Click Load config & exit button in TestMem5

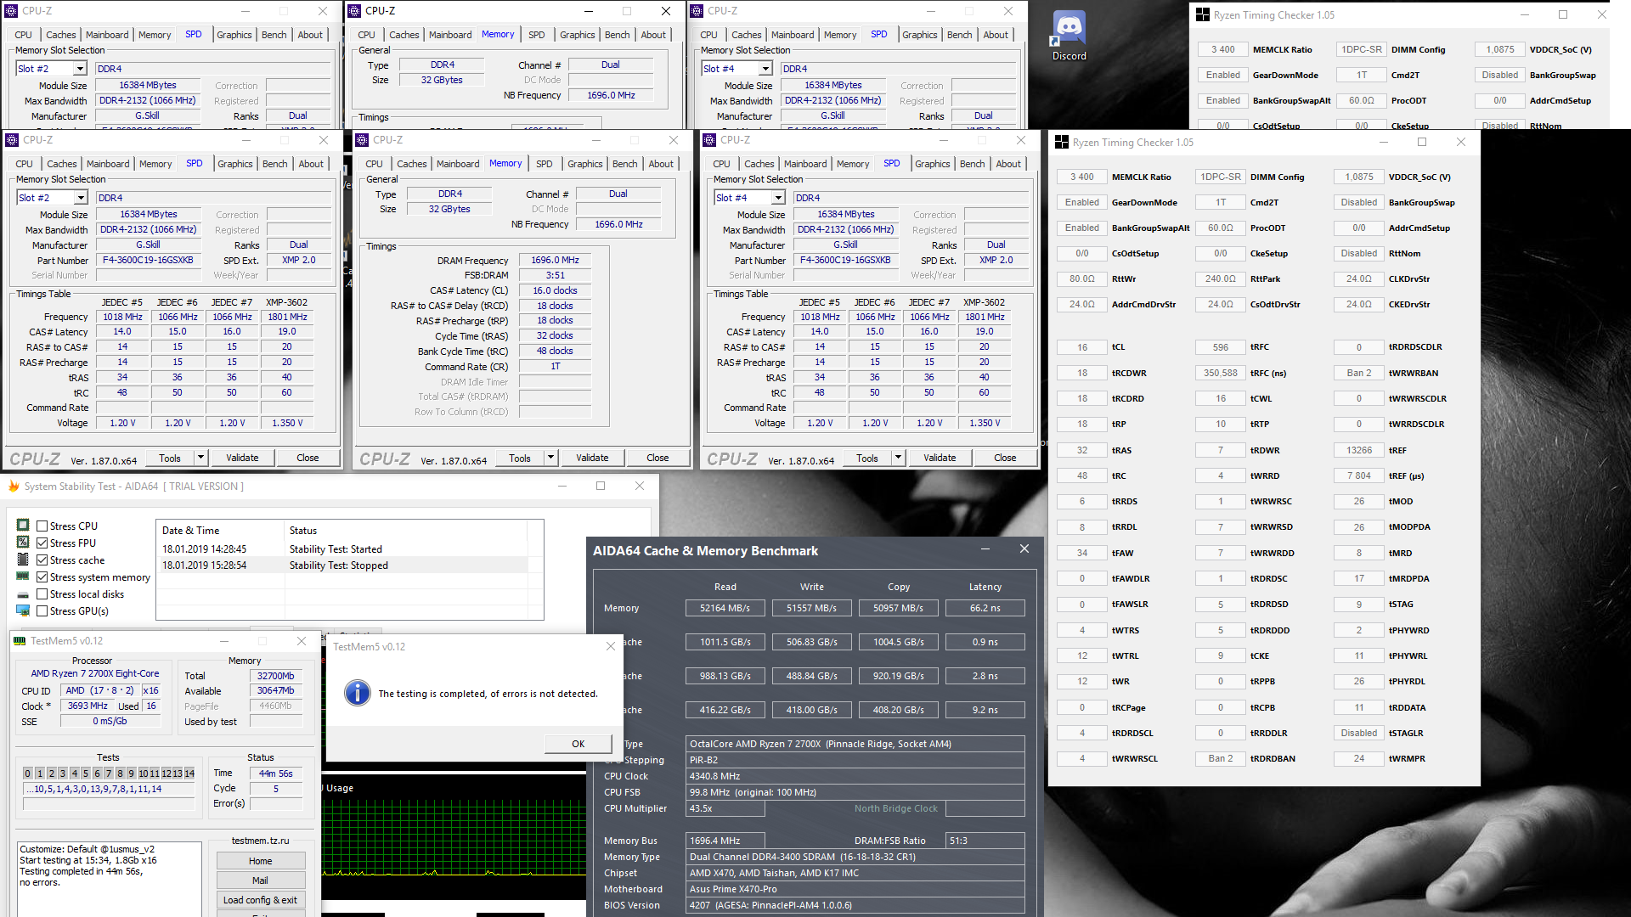[x=260, y=900]
